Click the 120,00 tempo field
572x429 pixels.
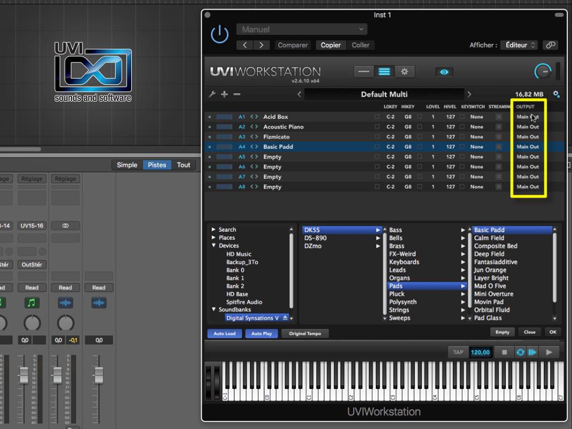pyautogui.click(x=480, y=352)
